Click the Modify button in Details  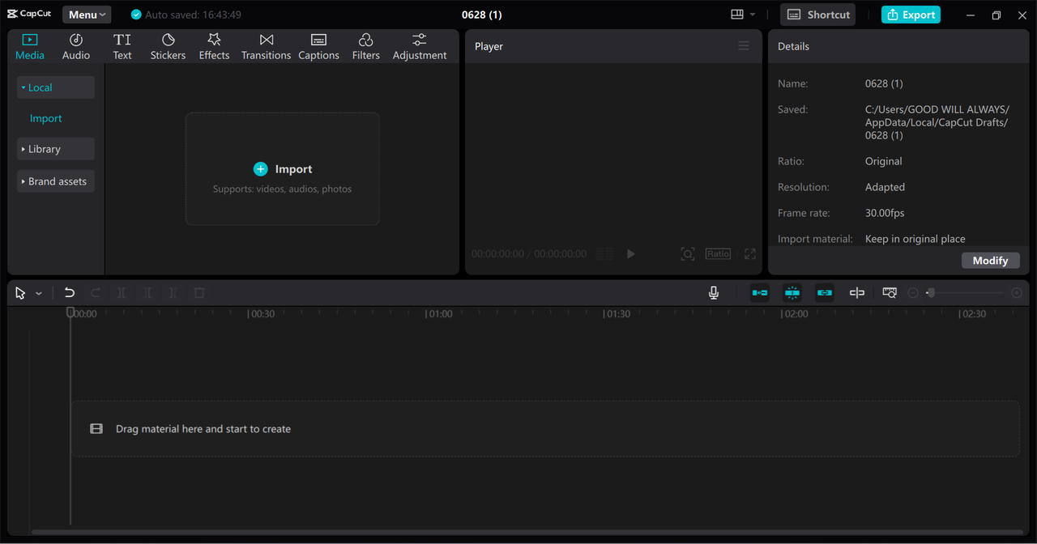tap(990, 260)
